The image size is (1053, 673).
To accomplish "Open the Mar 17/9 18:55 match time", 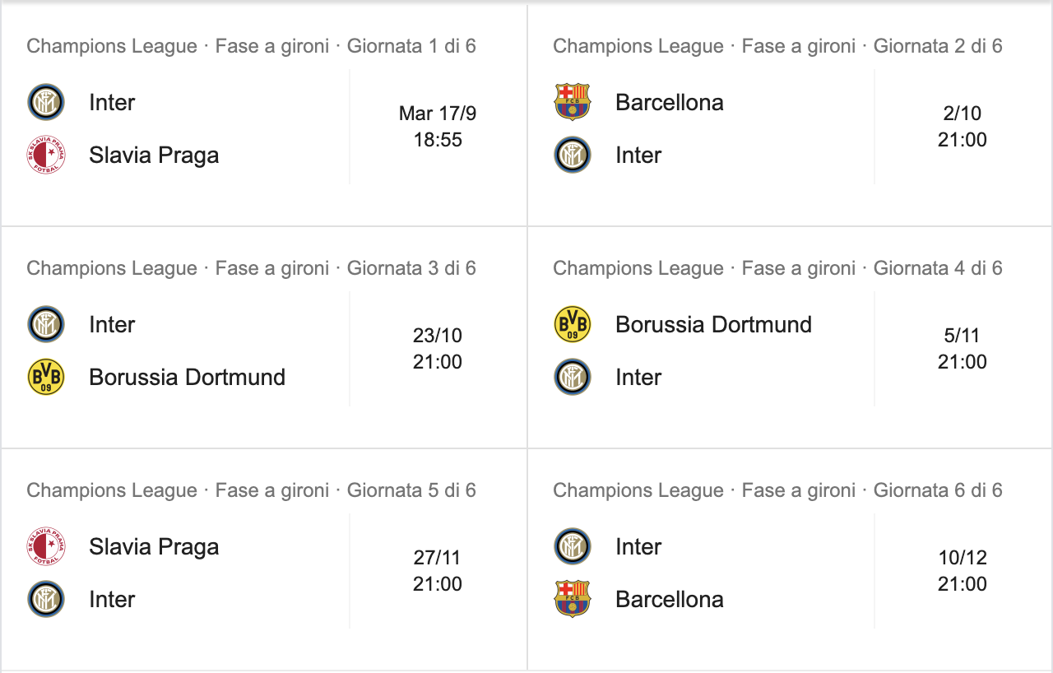I will click(438, 127).
